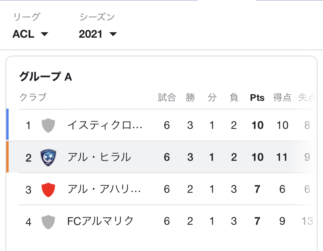Click the Al Hilal club crest icon

coord(48,157)
